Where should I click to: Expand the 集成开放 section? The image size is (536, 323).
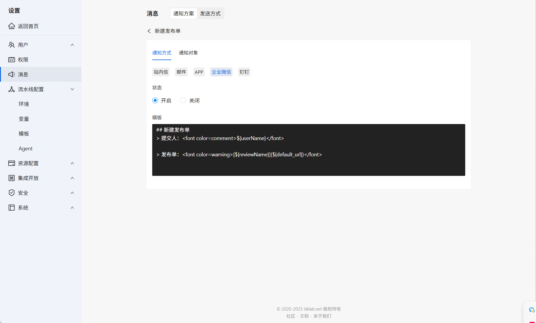click(72, 178)
